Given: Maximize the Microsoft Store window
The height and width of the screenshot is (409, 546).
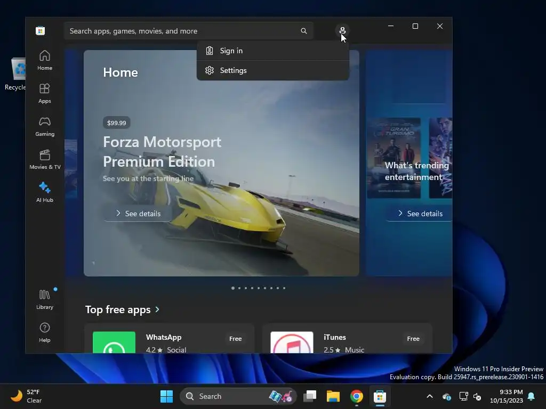Looking at the screenshot, I should click(x=415, y=26).
